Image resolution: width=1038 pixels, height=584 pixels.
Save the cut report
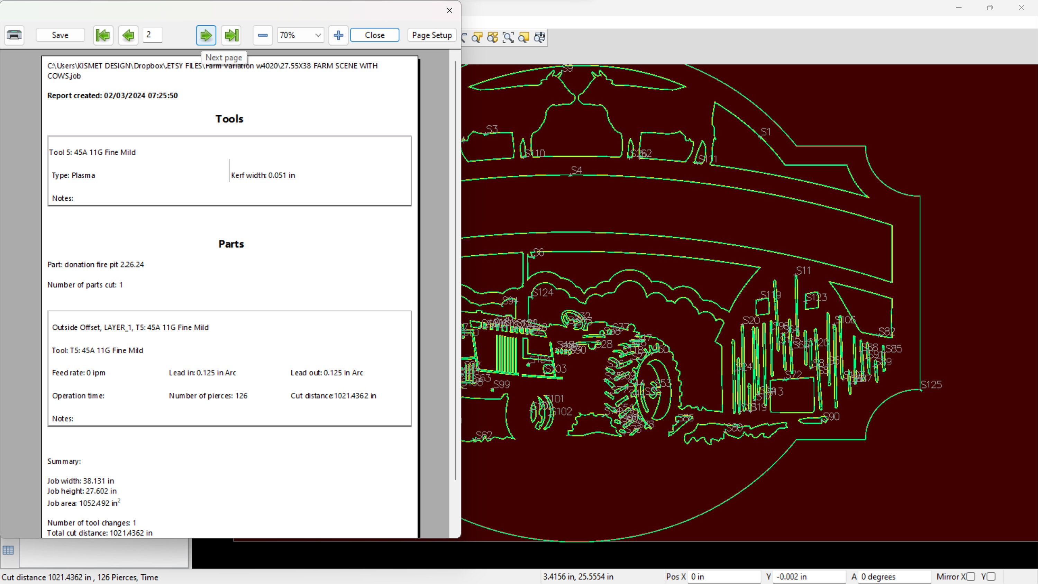(60, 35)
